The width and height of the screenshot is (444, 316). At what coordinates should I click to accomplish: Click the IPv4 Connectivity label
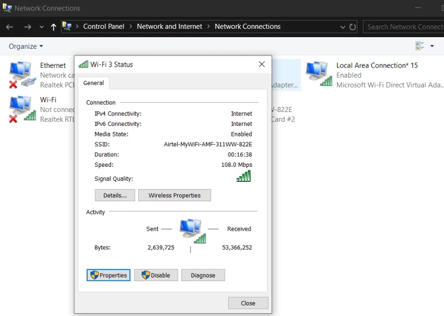(x=118, y=114)
